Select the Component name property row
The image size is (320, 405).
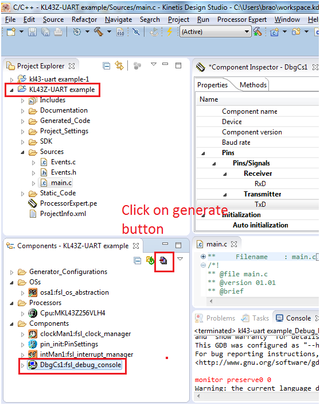(257, 111)
